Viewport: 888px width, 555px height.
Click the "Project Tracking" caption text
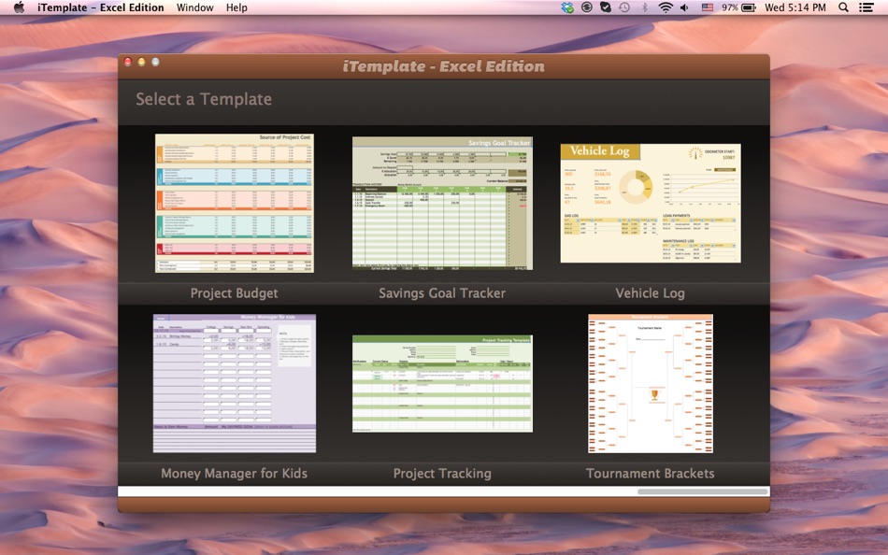442,474
